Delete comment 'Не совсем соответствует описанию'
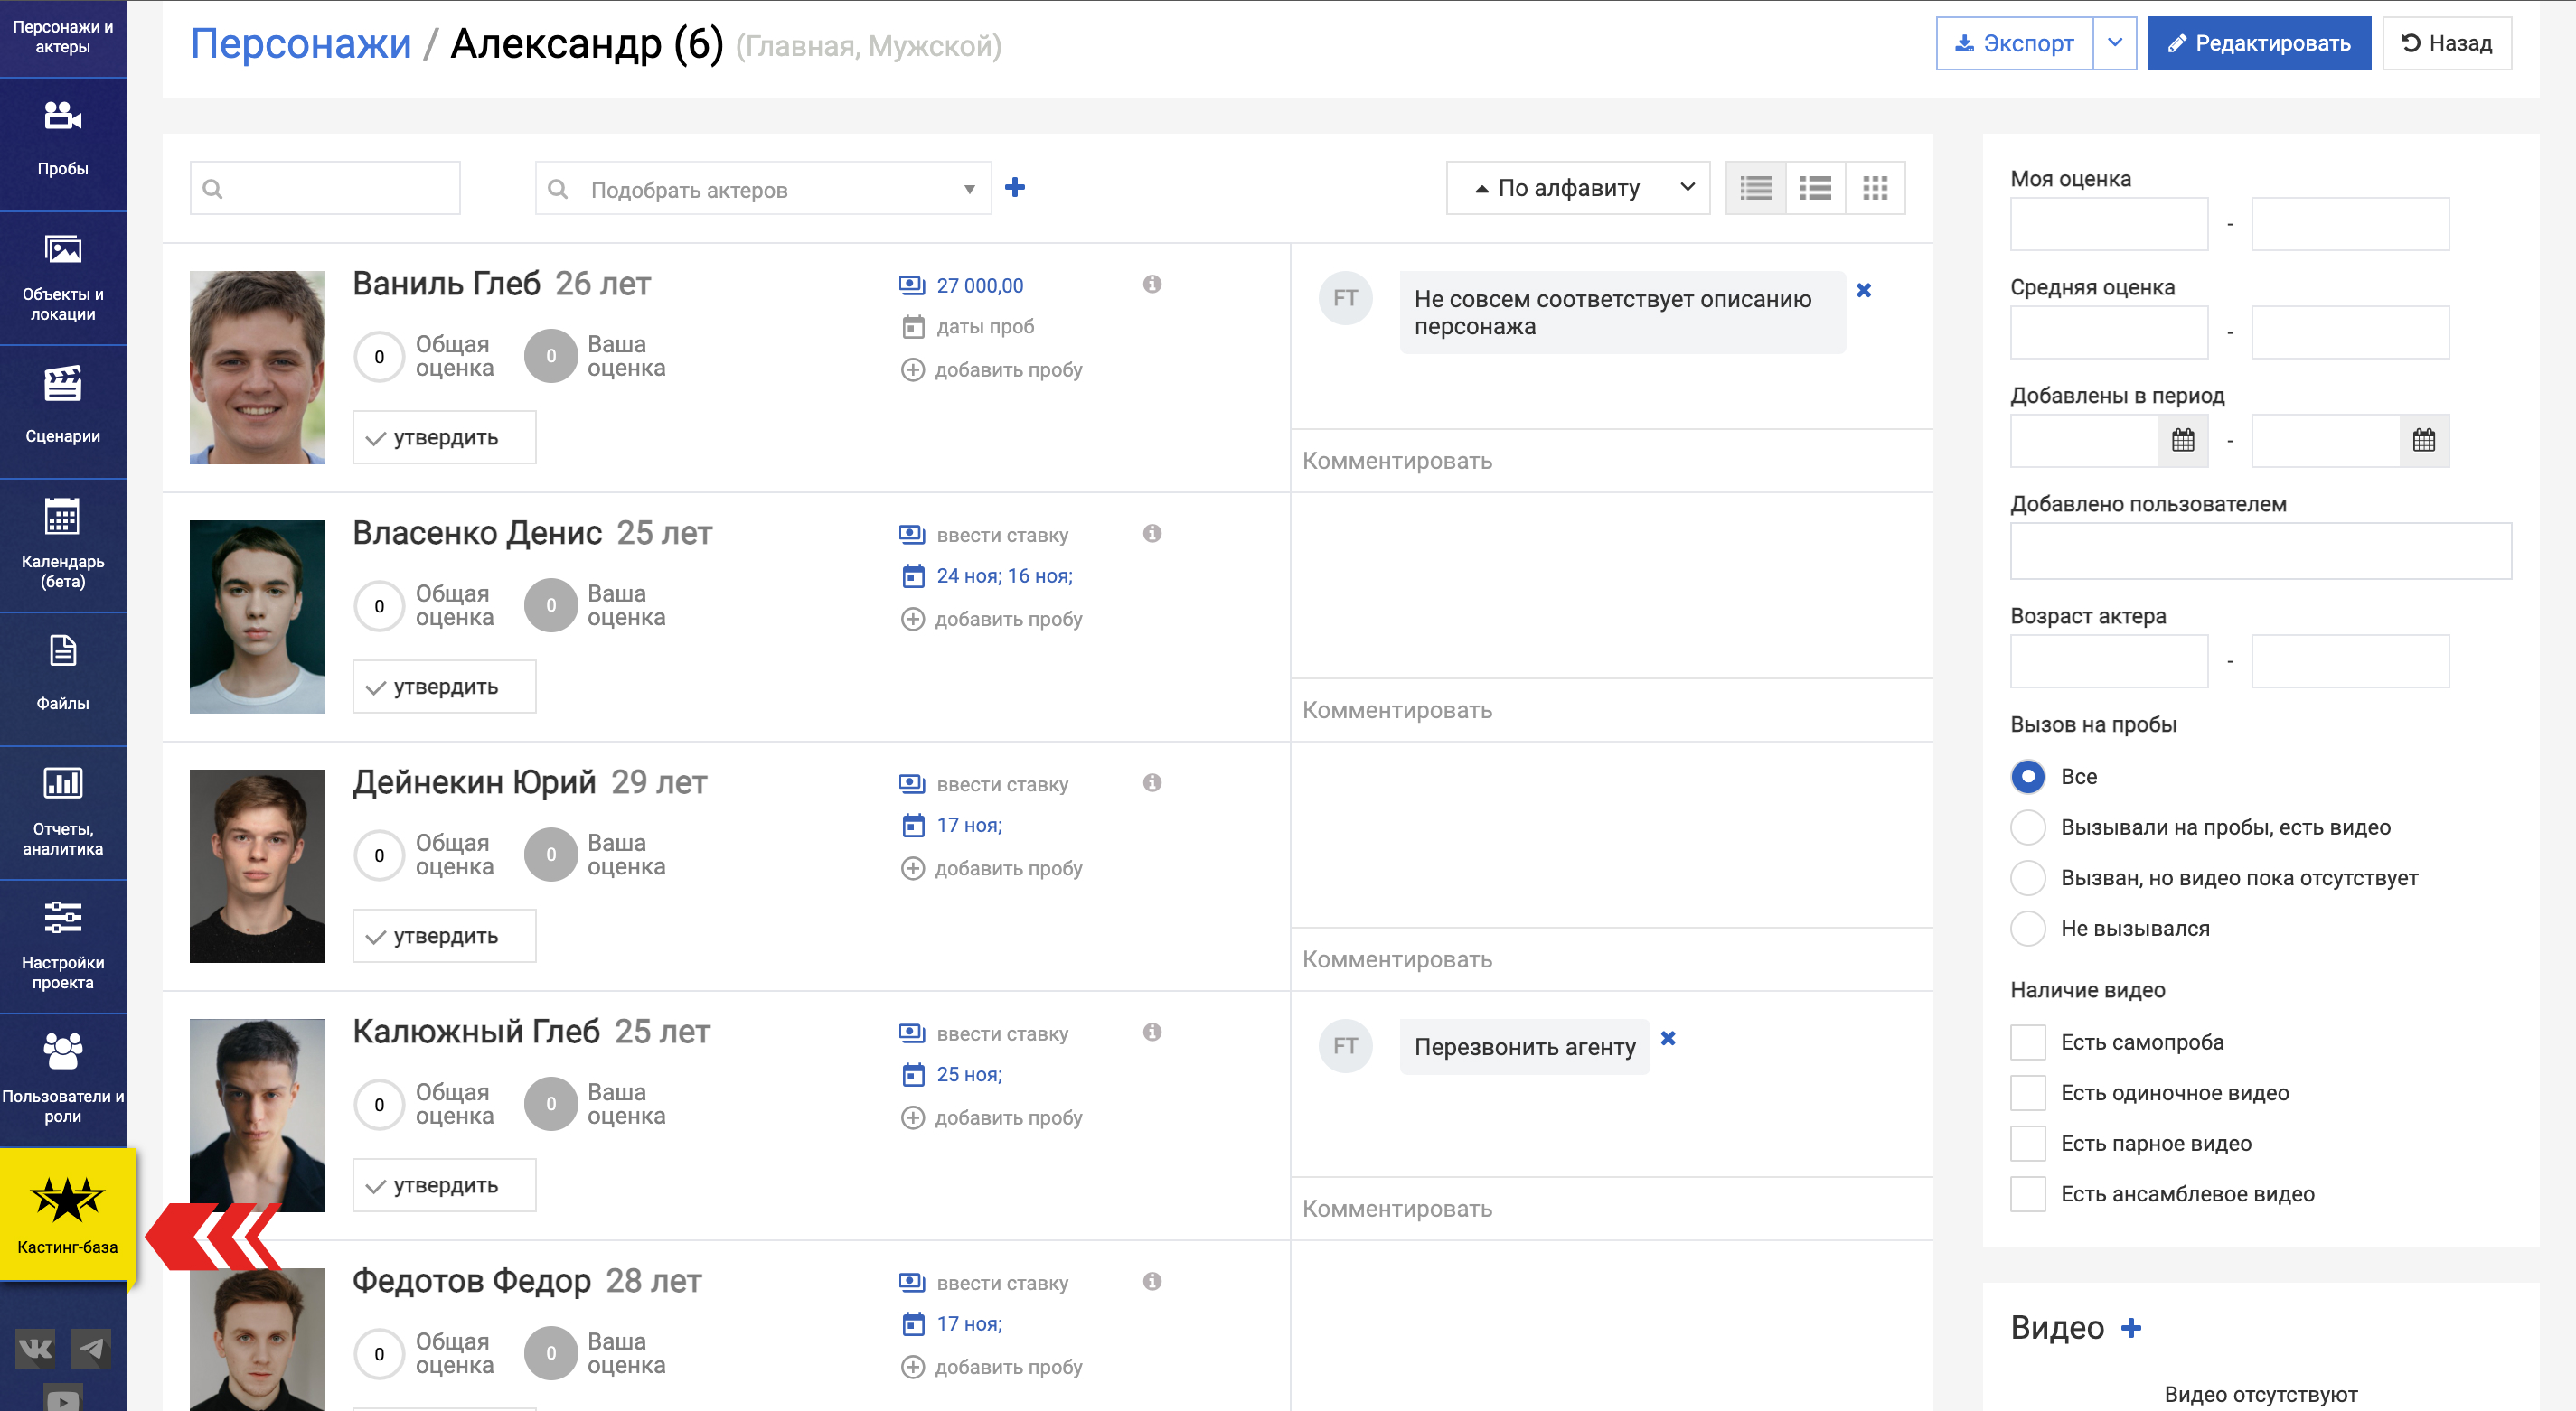The image size is (2576, 1411). pos(1864,290)
